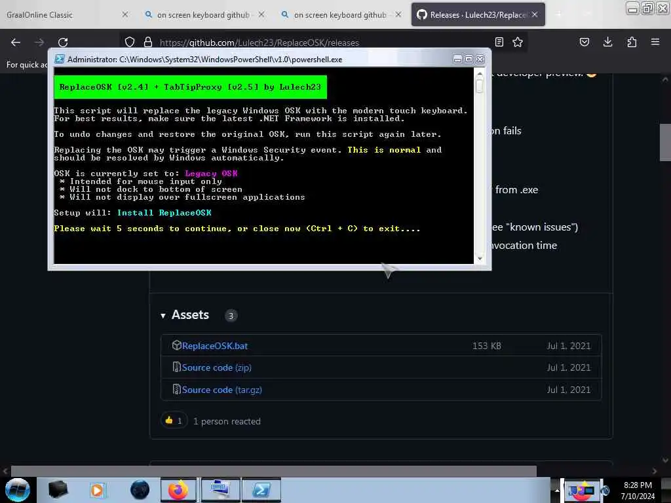
Task: Open the Pocket save icon
Action: 584,42
